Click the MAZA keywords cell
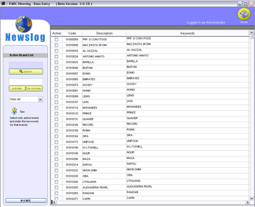Image resolution: width=255 pixels, height=207 pixels. tap(187, 159)
